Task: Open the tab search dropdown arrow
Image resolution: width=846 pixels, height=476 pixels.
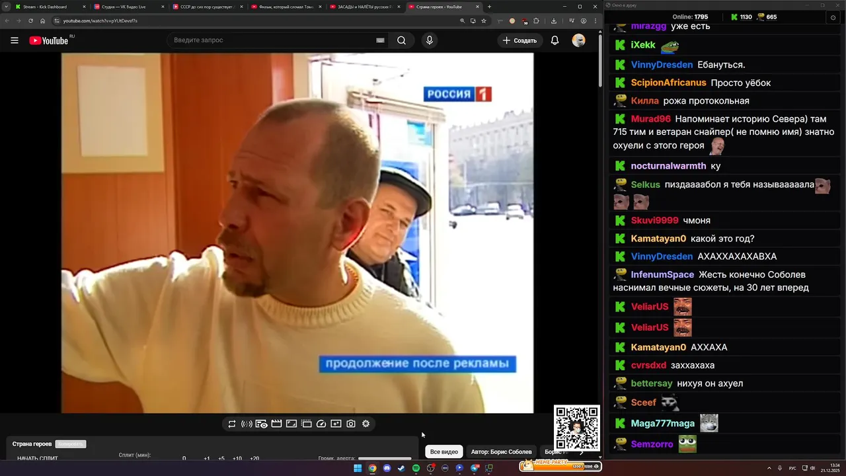Action: 5,7
